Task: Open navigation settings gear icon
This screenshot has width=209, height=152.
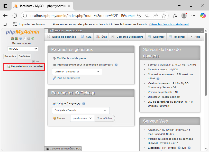Action: tap(29, 38)
